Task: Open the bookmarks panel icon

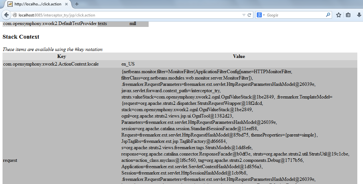Action: click(x=348, y=15)
